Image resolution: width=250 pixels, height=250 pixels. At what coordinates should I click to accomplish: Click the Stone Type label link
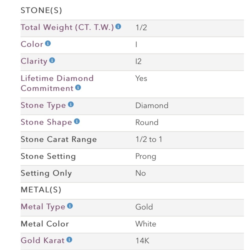tap(43, 105)
